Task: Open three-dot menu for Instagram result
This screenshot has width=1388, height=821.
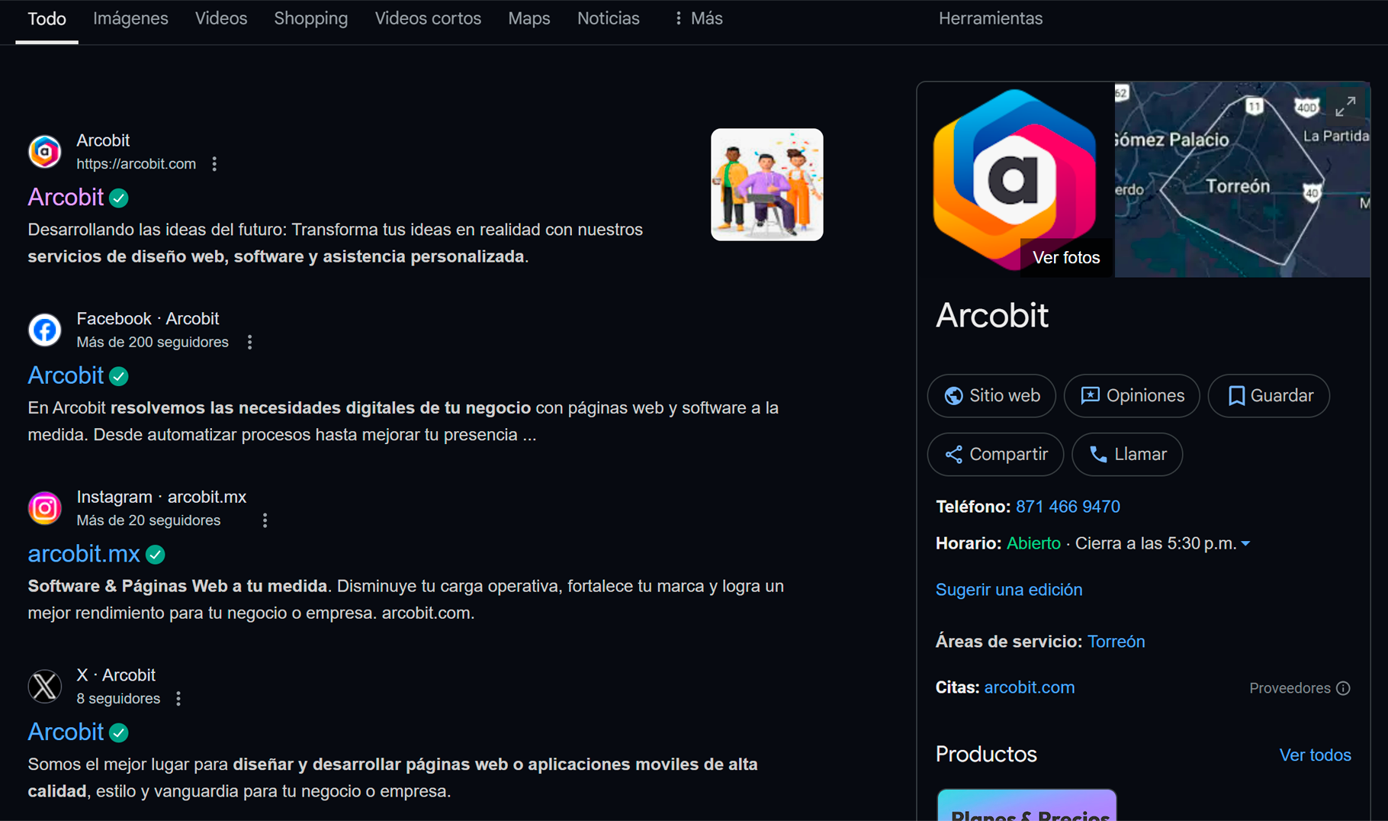Action: [x=265, y=520]
